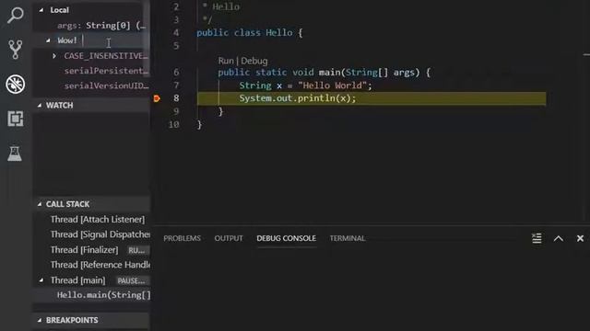Select the serialVersionUID variable row
Image resolution: width=590 pixels, height=331 pixels.
pyautogui.click(x=92, y=86)
